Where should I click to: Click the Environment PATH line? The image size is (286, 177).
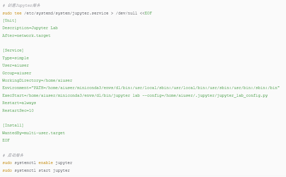click(x=141, y=88)
